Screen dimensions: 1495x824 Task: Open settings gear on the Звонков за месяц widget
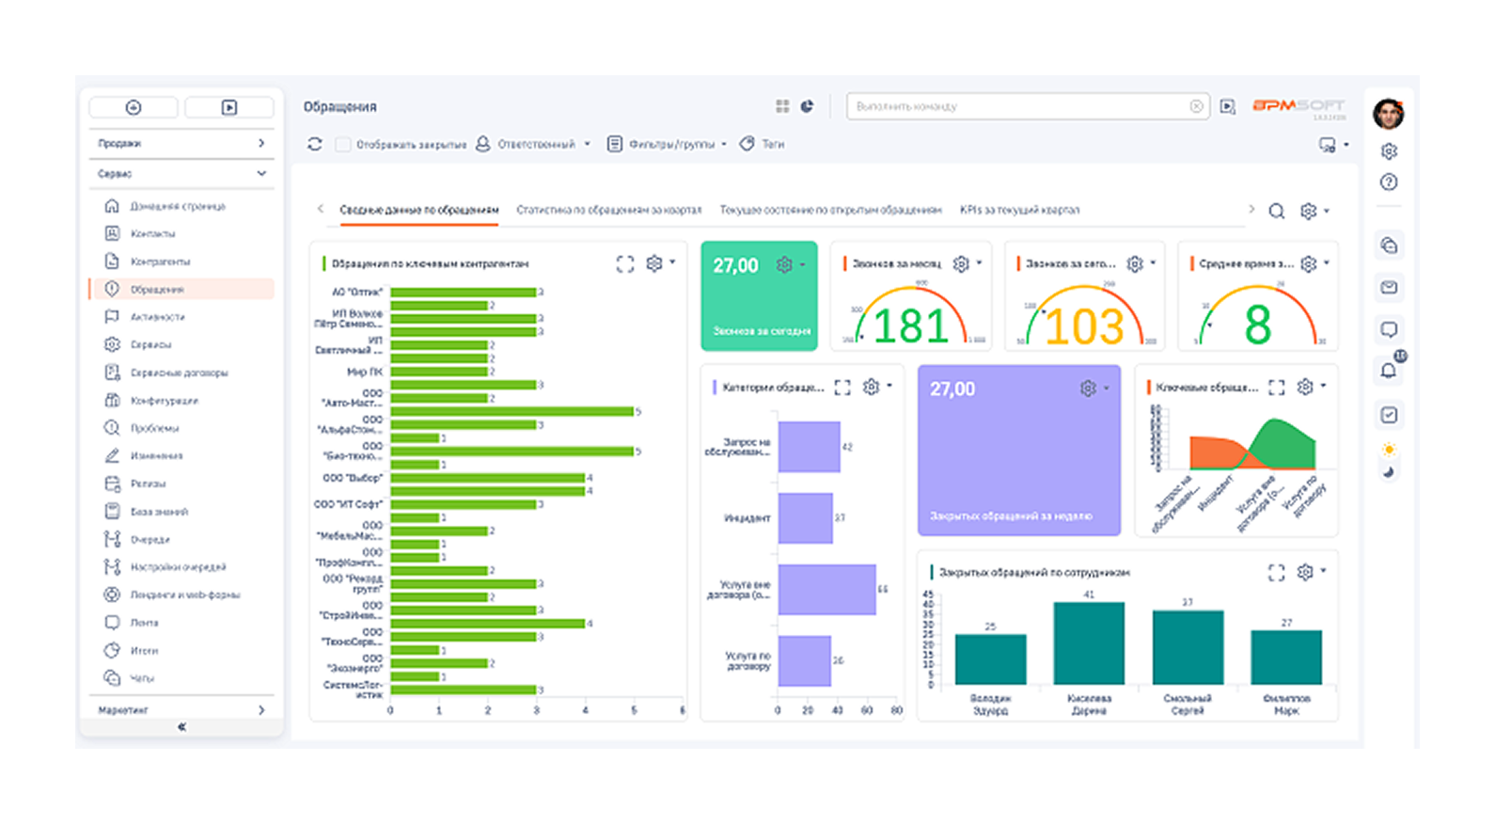[961, 264]
